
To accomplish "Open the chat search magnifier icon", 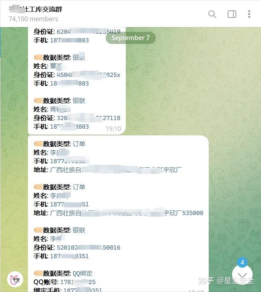I will pyautogui.click(x=212, y=14).
